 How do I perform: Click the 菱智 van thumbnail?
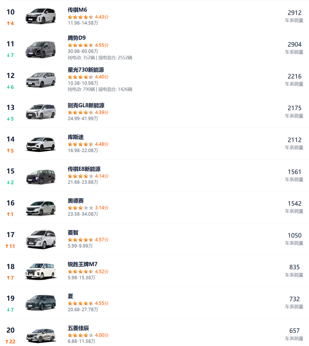[x=41, y=239]
